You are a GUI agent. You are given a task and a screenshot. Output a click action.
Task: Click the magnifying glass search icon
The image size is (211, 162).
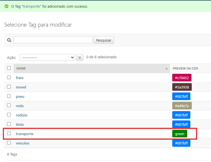pos(9,40)
